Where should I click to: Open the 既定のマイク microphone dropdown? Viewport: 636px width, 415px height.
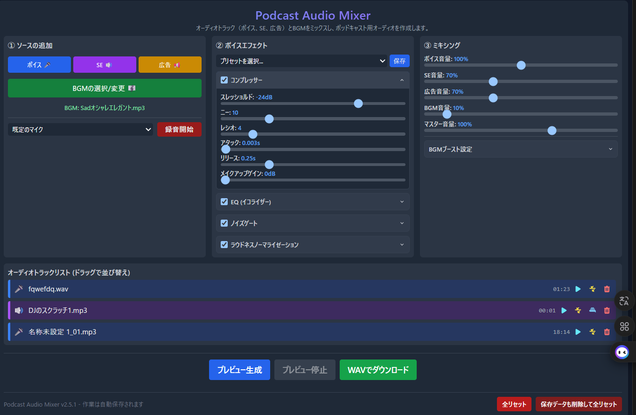(80, 129)
